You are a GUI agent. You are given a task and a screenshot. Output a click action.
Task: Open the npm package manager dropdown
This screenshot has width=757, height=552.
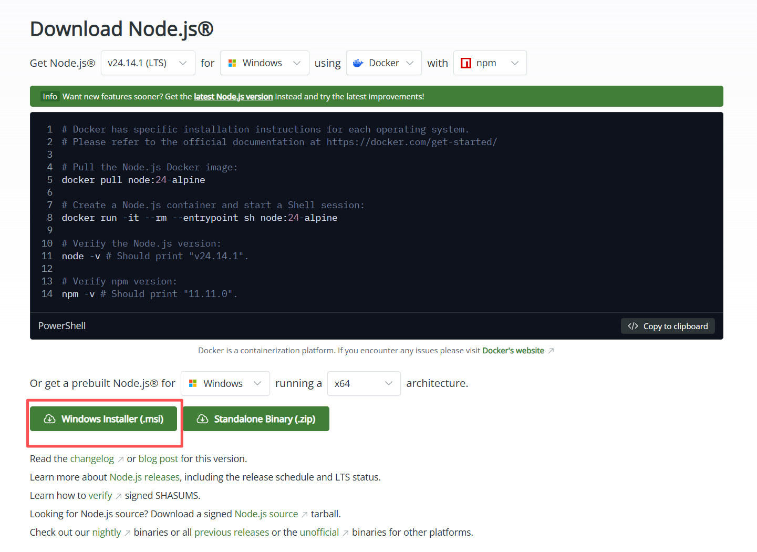click(x=490, y=63)
